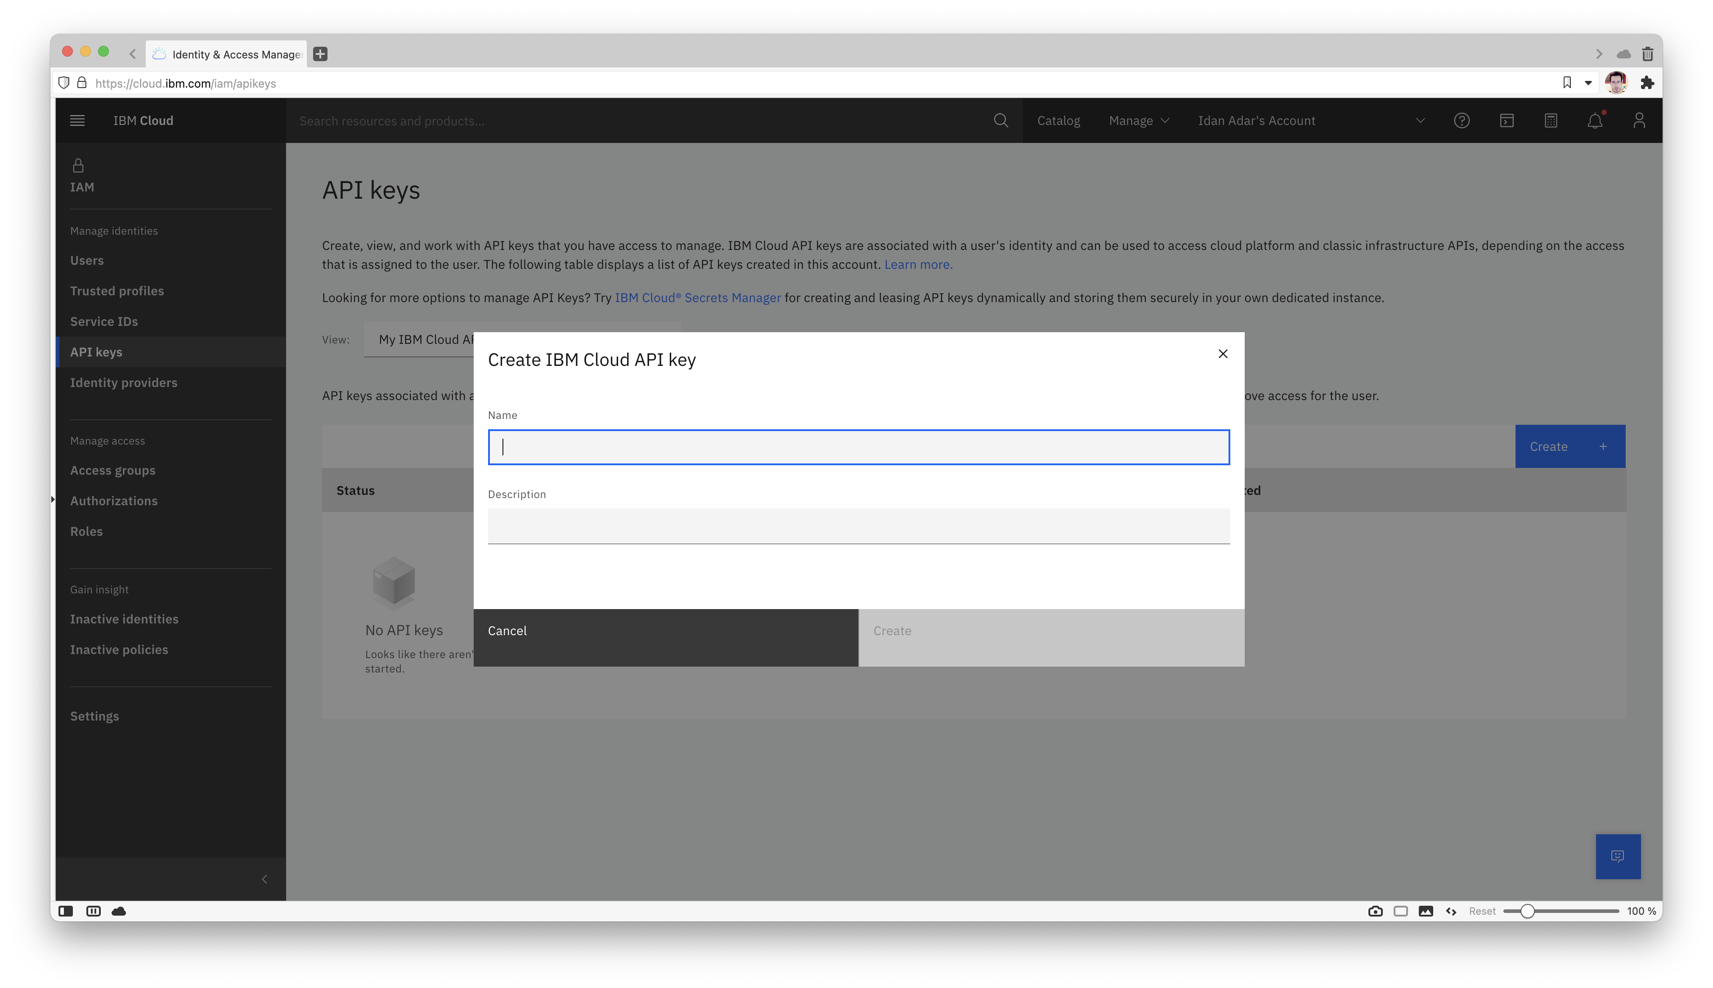Viewport: 1713px width, 988px height.
Task: Click the Identity providers menu item
Action: tap(124, 382)
